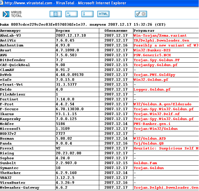Click F-Secure version 6.70.13030.0
The width and height of the screenshot is (199, 191).
(x=70, y=109)
